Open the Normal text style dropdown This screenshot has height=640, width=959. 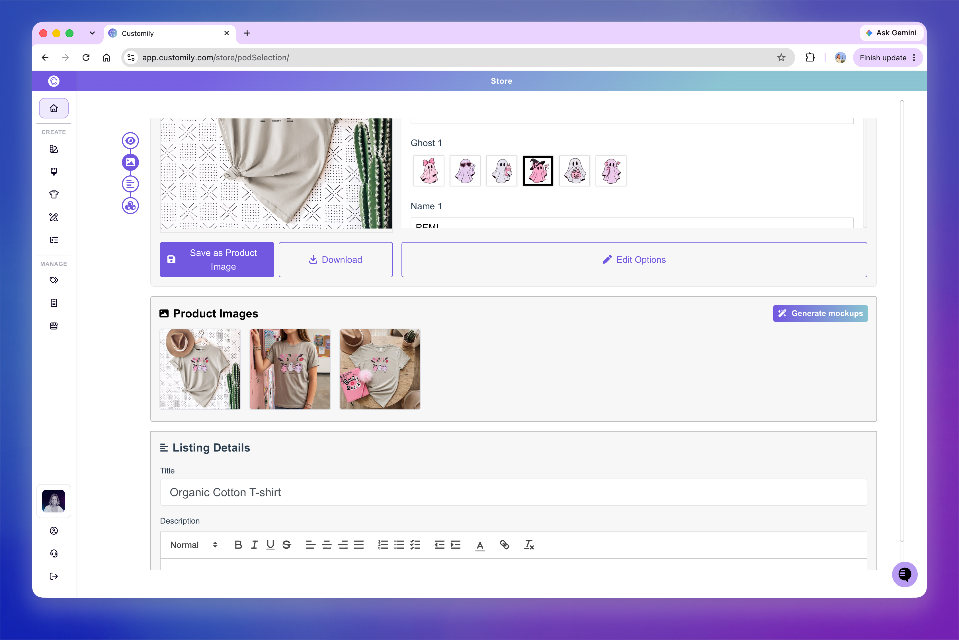194,545
